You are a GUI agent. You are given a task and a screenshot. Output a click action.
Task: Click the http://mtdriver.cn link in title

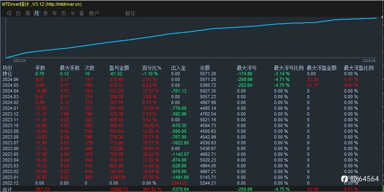63,4
